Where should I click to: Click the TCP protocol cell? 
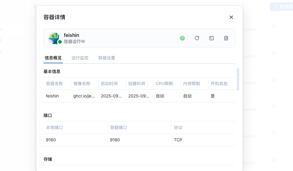point(178,140)
